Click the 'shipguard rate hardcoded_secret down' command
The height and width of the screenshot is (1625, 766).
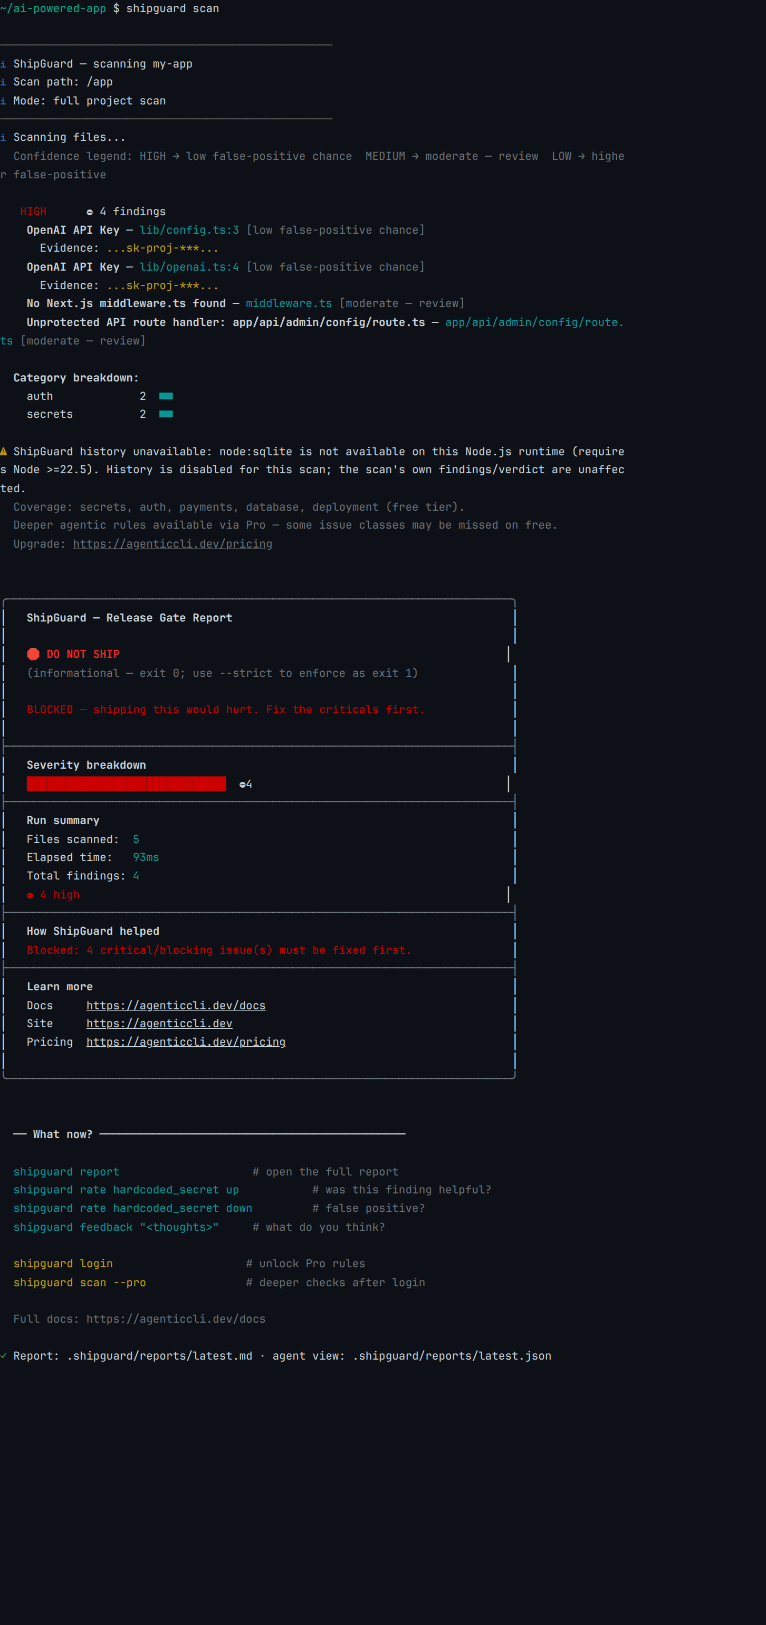132,1208
